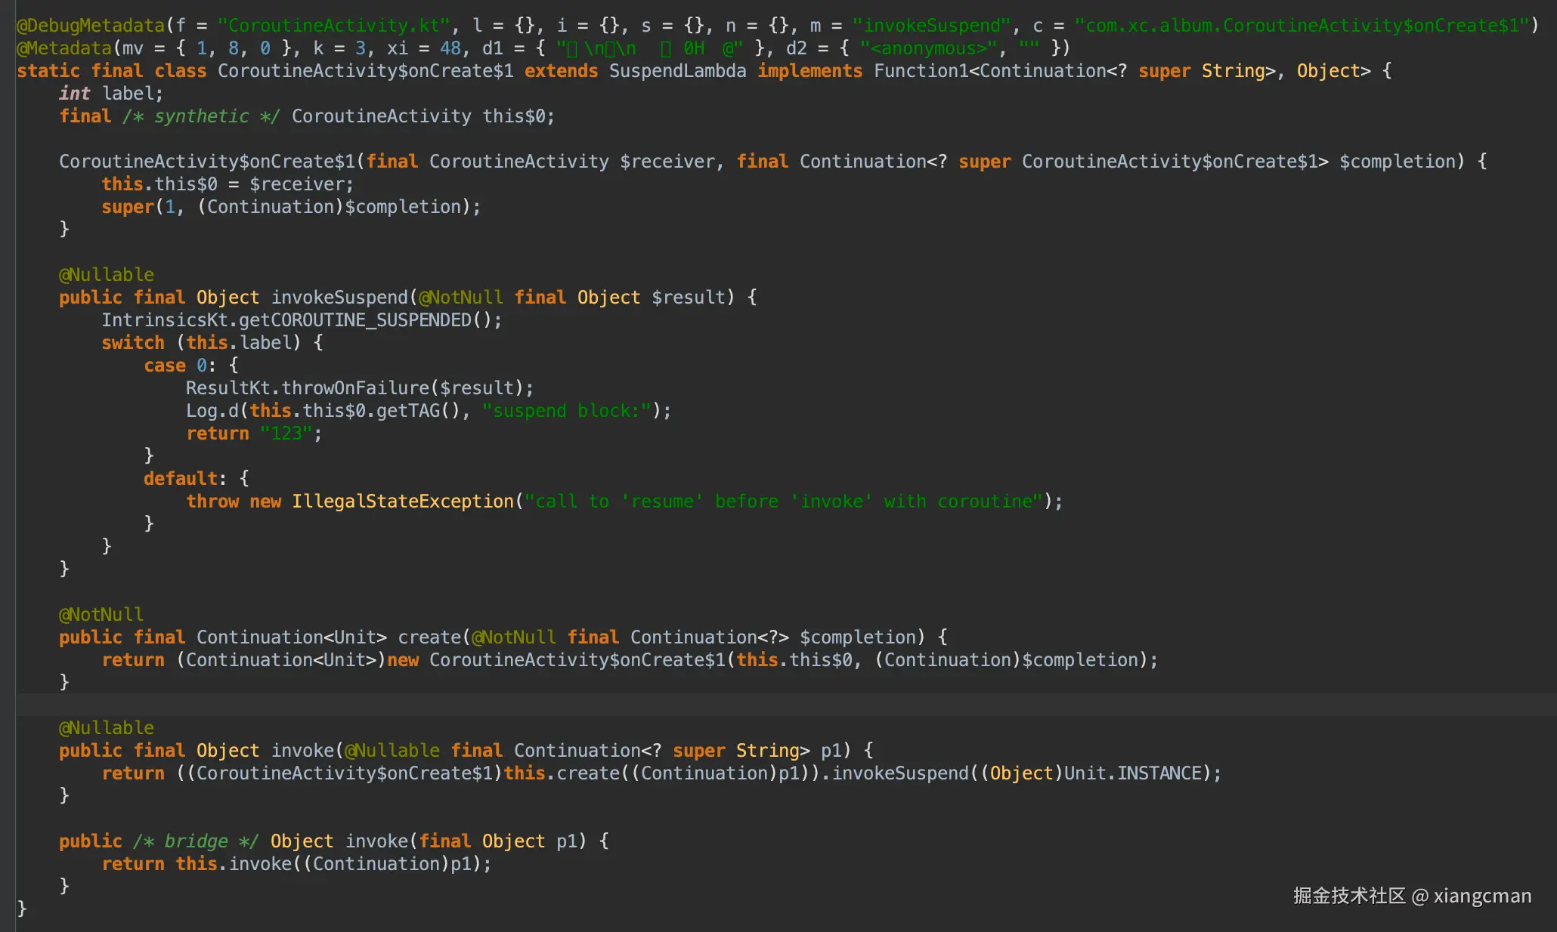Click the "suspend block:" string literal
The height and width of the screenshot is (932, 1557).
566,411
